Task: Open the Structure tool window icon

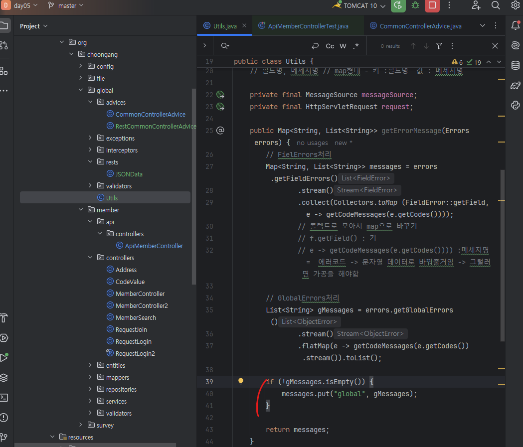Action: pos(4,71)
